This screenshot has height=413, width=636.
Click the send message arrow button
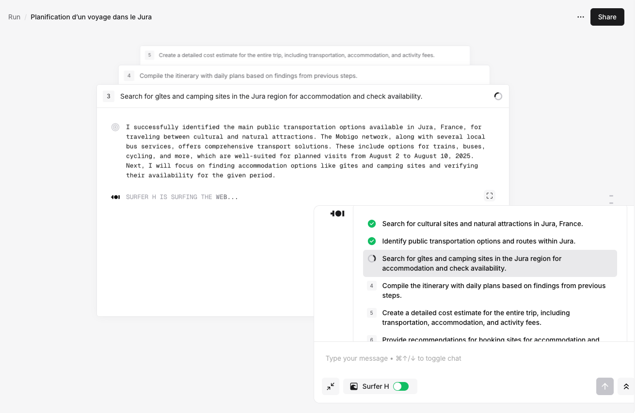pos(605,386)
